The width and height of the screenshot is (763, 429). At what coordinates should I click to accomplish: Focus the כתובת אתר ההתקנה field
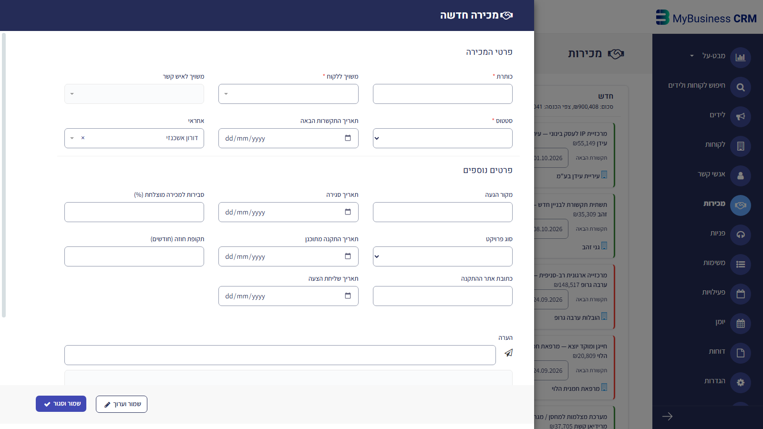[443, 296]
